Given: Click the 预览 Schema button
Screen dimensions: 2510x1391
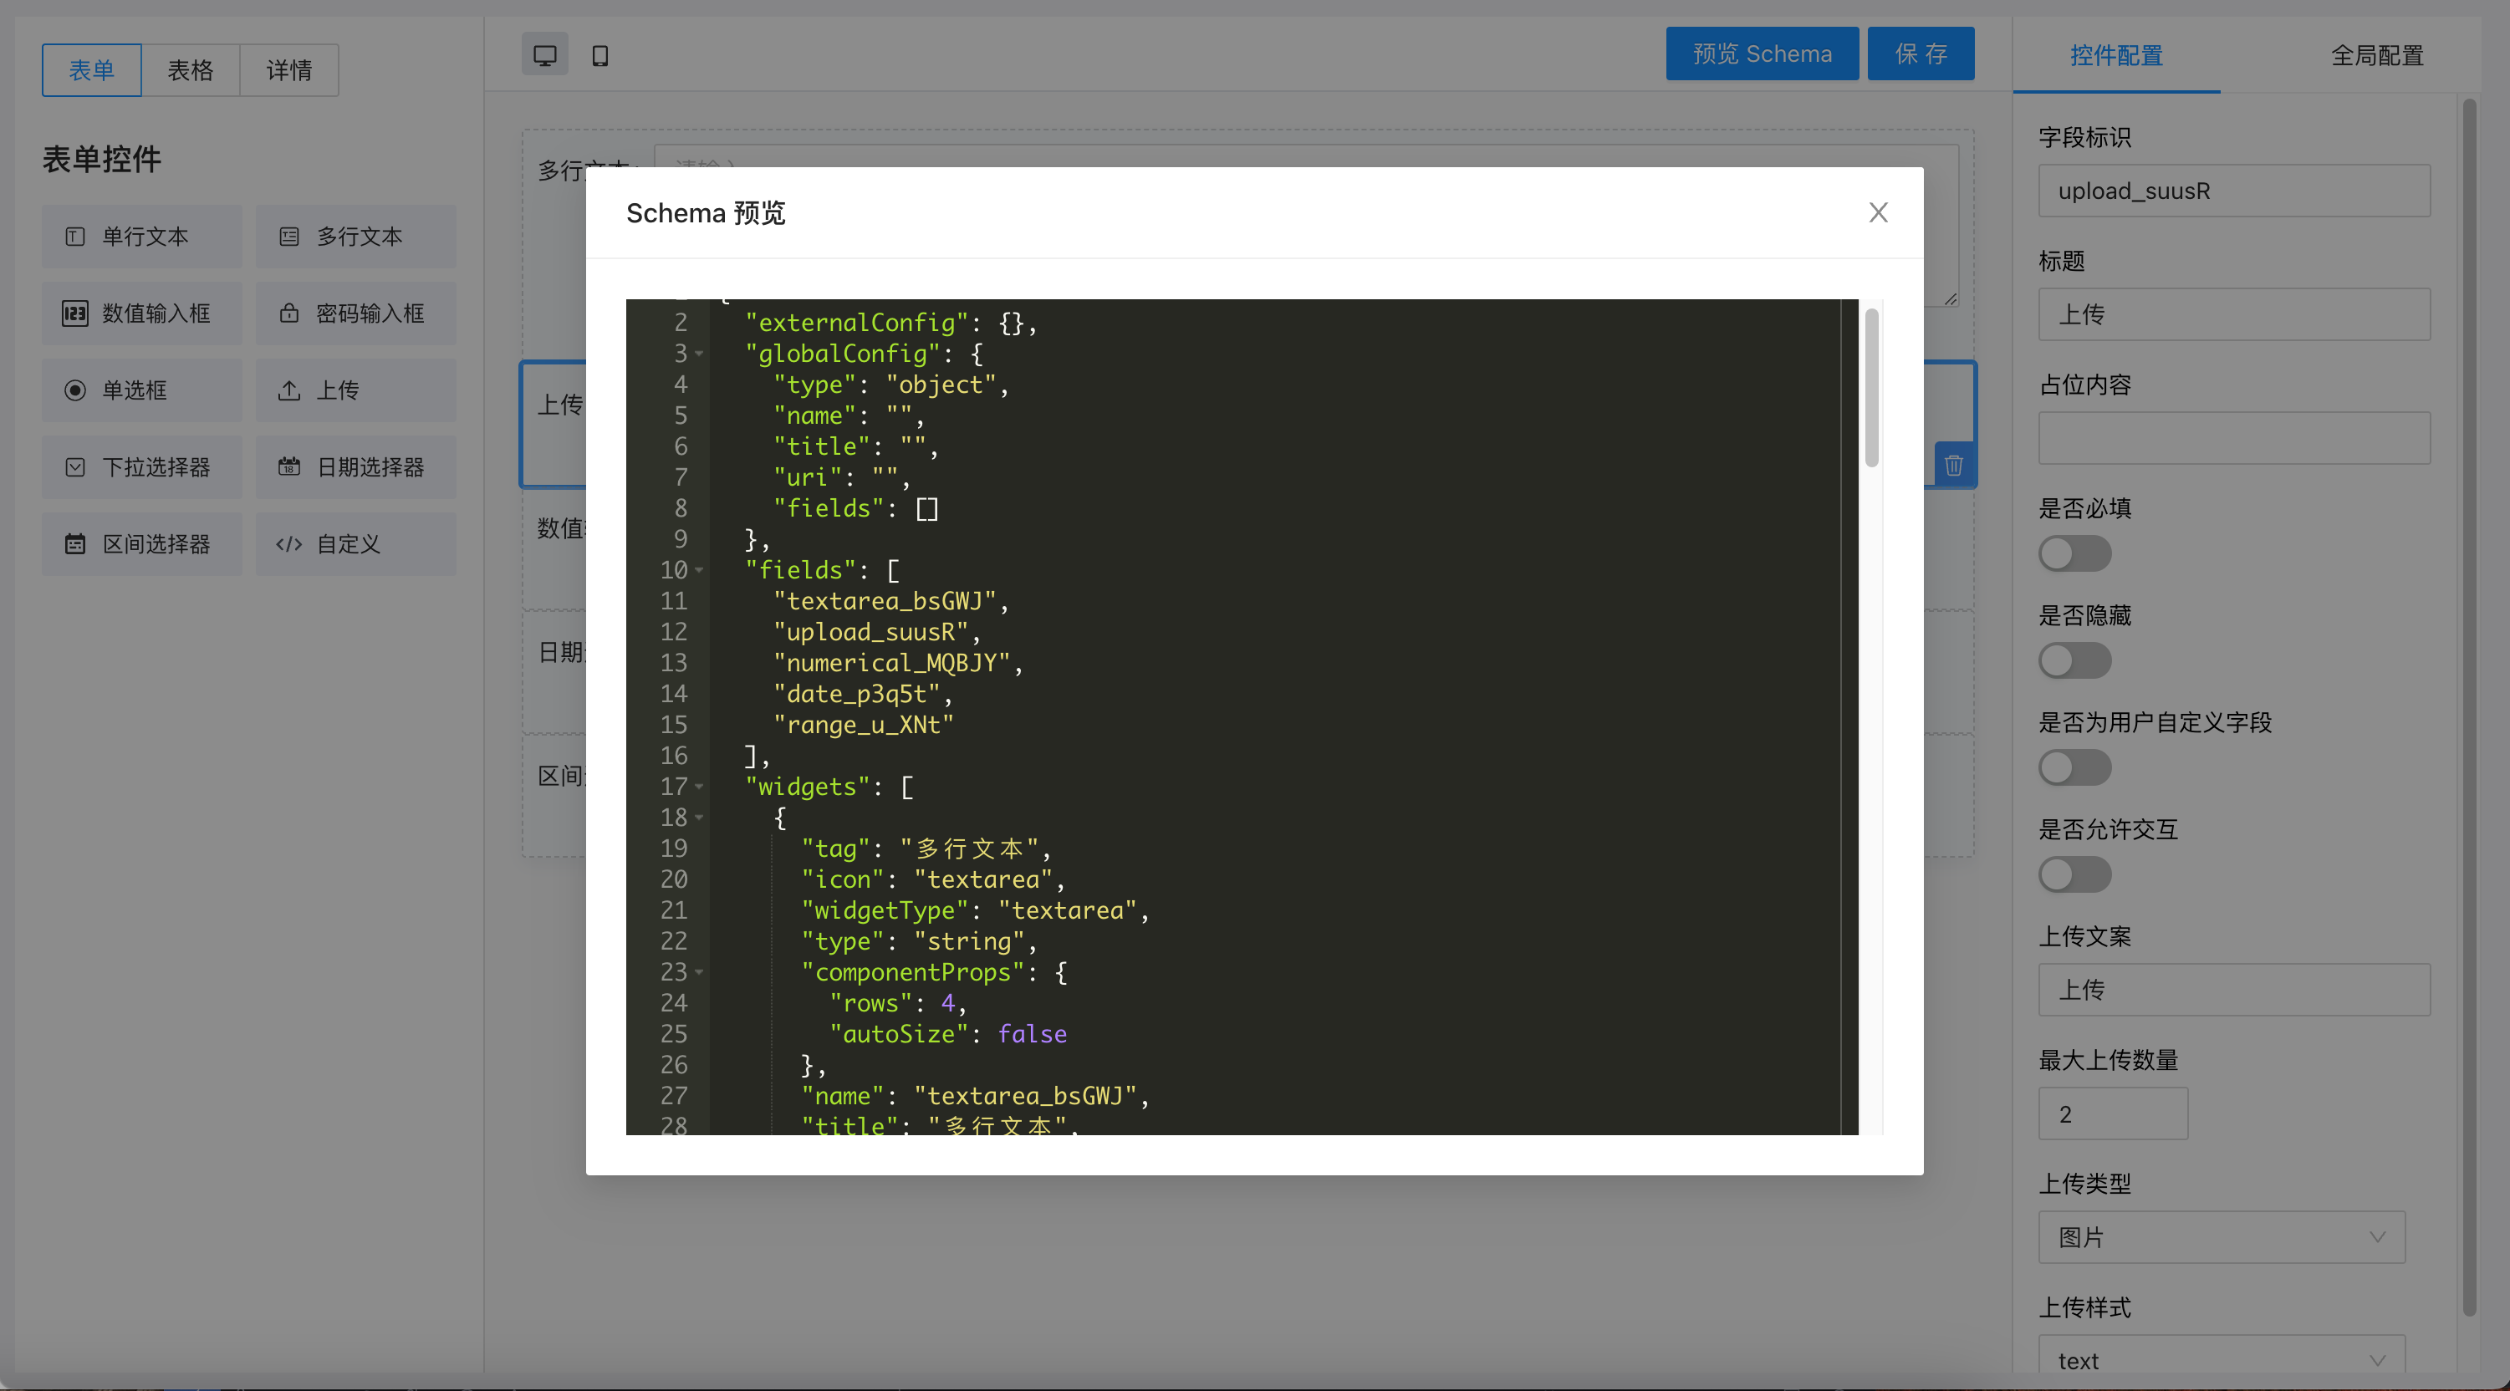Looking at the screenshot, I should coord(1762,53).
